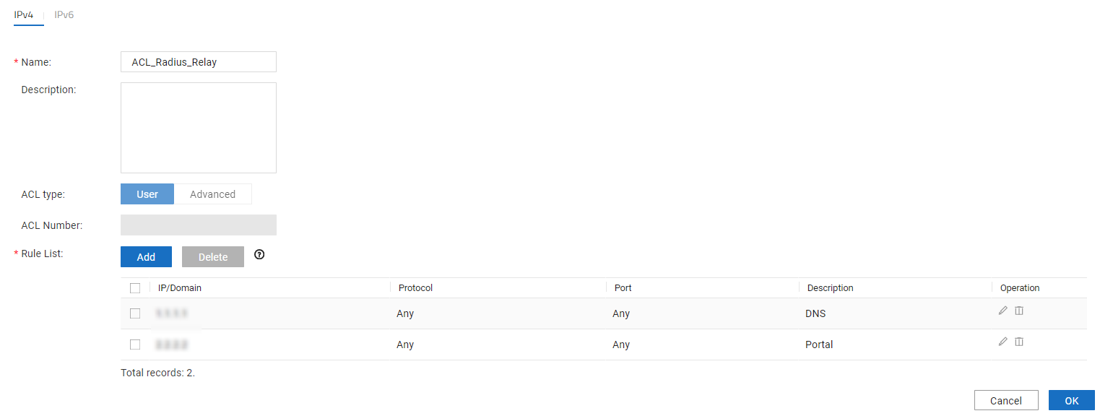
Task: Delete the Portal rule via its trash icon
Action: click(x=1019, y=341)
